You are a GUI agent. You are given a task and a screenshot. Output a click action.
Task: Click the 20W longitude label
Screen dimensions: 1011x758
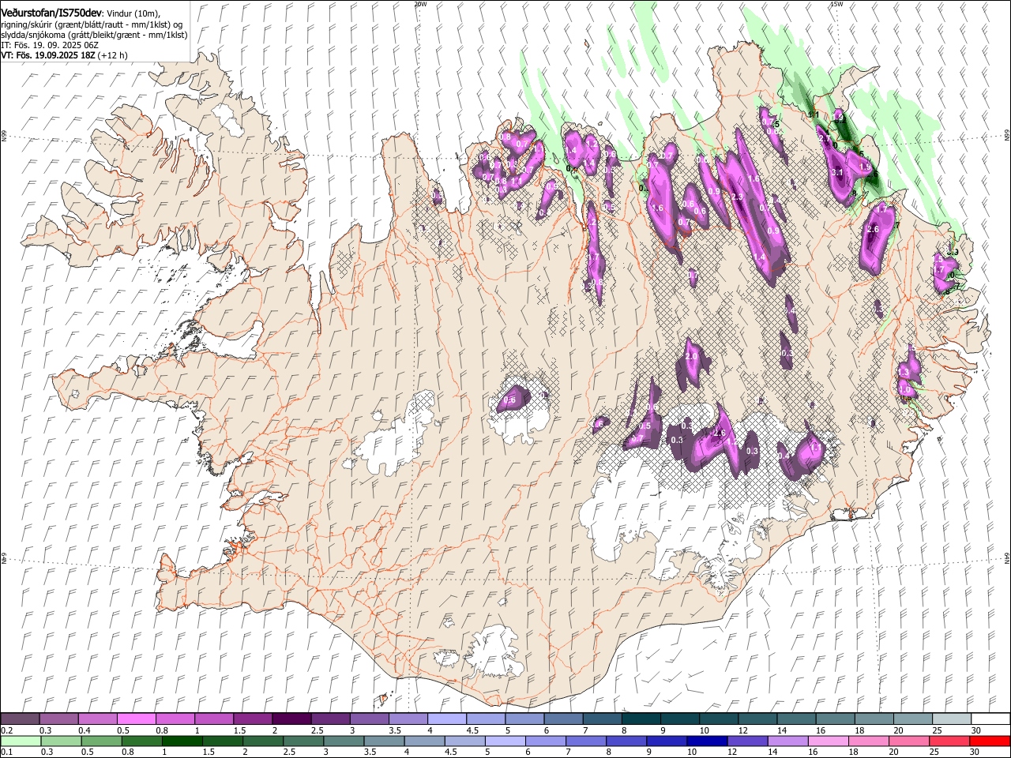click(420, 4)
